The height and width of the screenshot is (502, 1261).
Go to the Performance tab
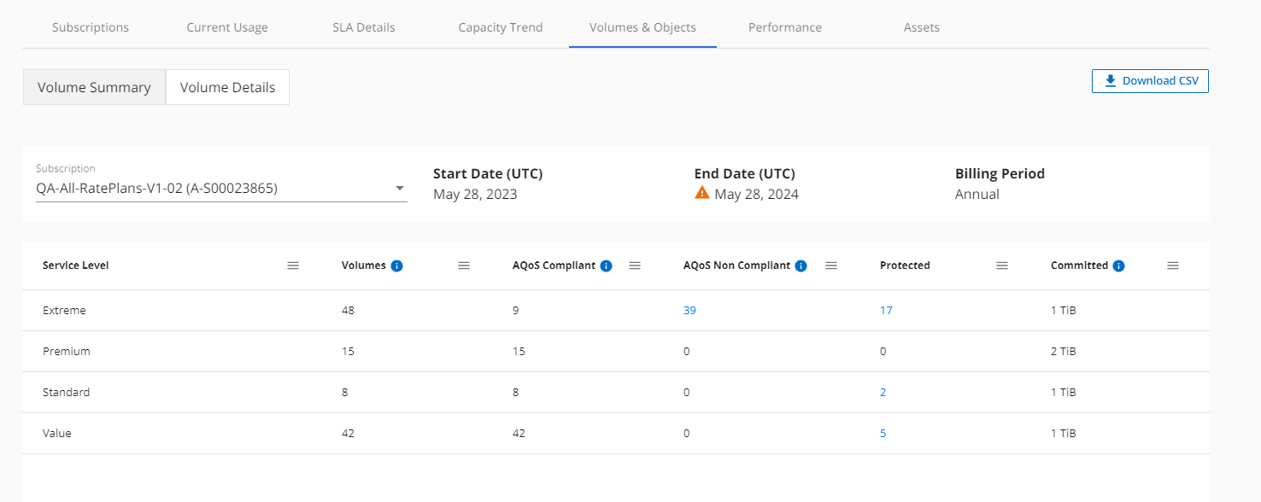784,27
